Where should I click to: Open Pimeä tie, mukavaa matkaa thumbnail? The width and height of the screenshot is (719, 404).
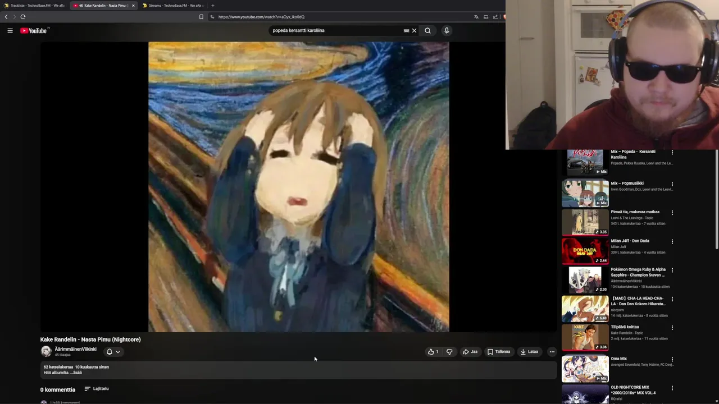click(x=585, y=222)
